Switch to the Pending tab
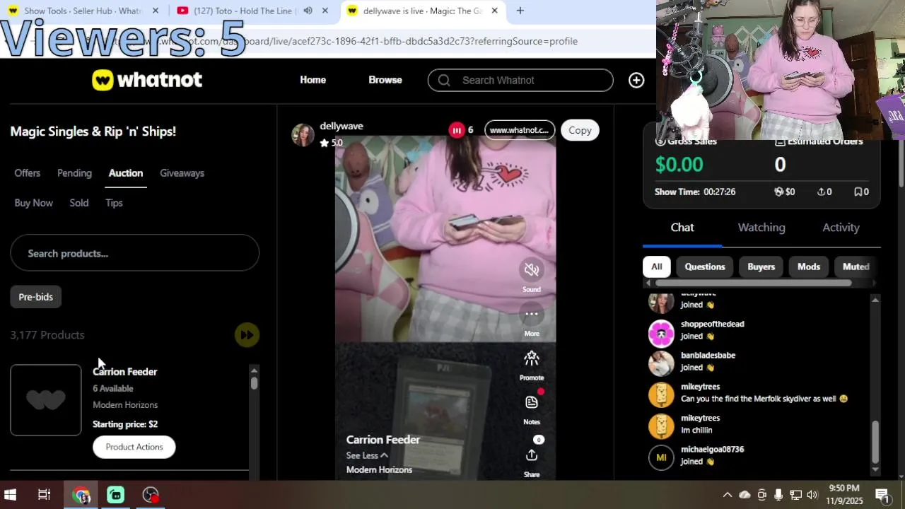Viewport: 905px width, 509px height. coord(74,173)
